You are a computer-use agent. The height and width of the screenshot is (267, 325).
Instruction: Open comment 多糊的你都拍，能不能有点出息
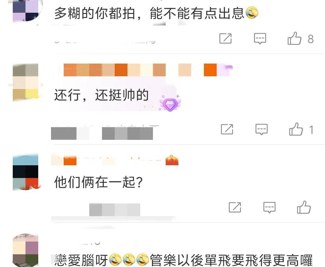[x=156, y=13]
